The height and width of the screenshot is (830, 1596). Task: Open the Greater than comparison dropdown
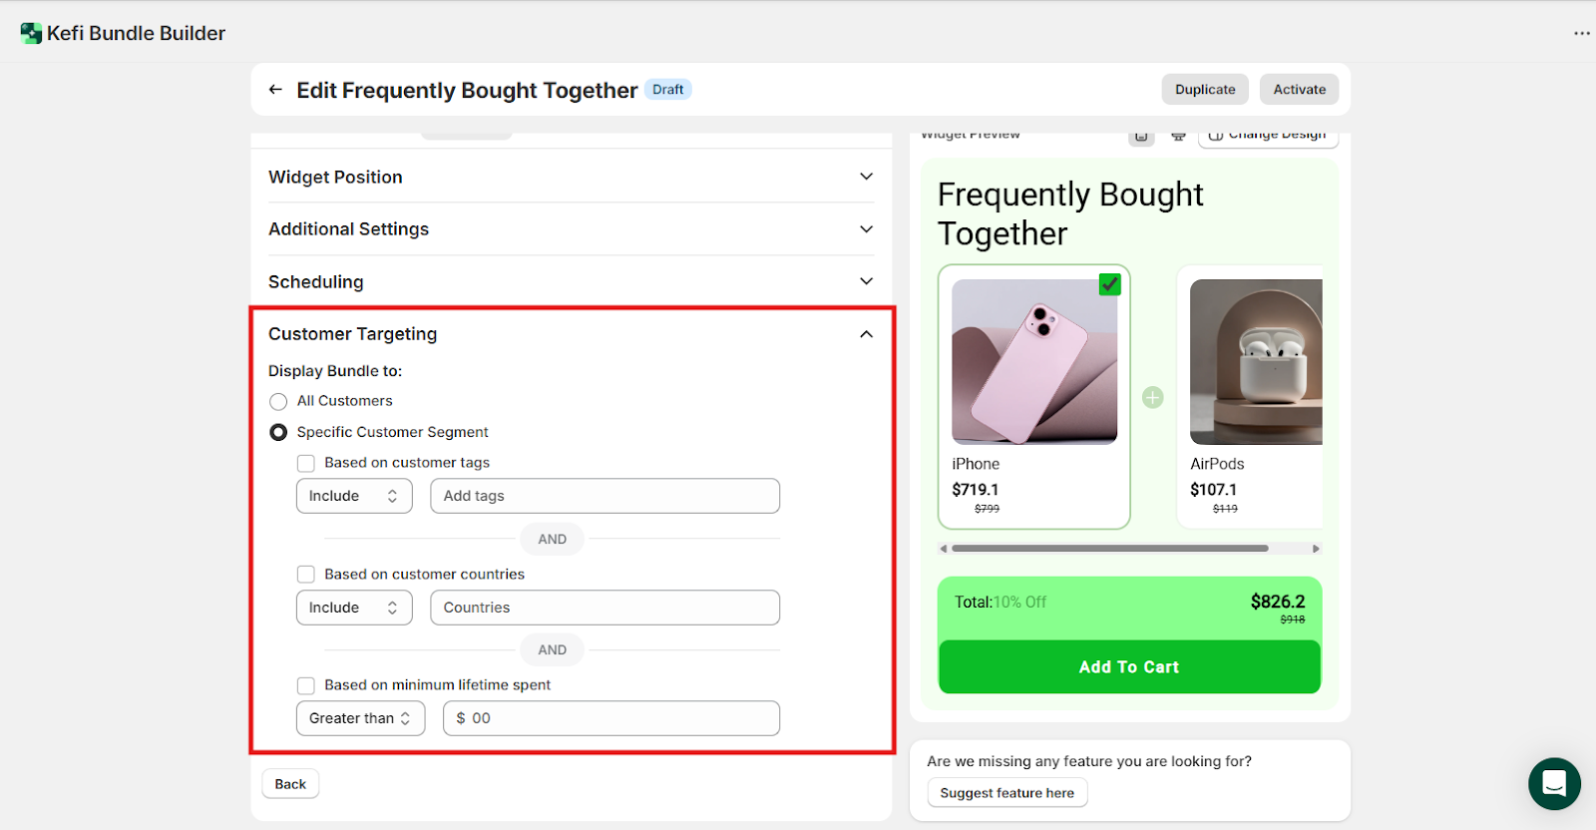pyautogui.click(x=360, y=718)
